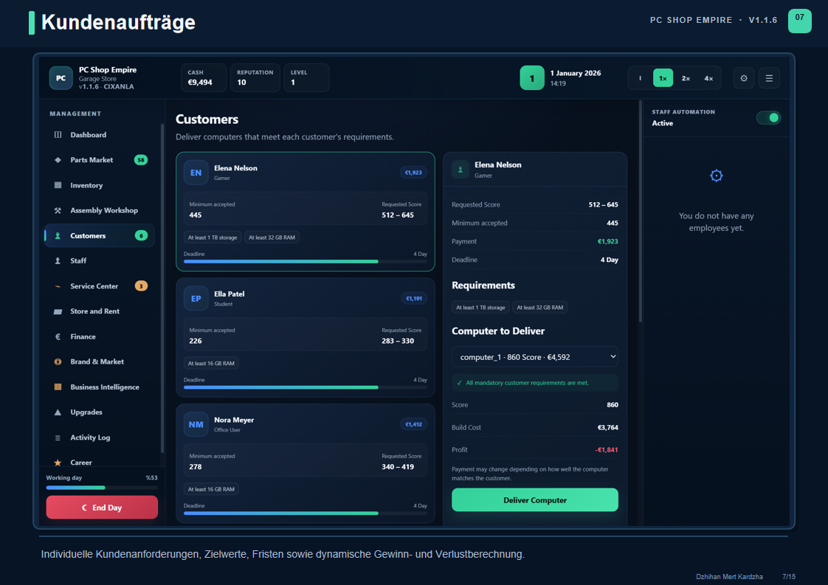The height and width of the screenshot is (585, 828).
Task: Click the Customers person icon in sidebar
Action: coord(58,235)
